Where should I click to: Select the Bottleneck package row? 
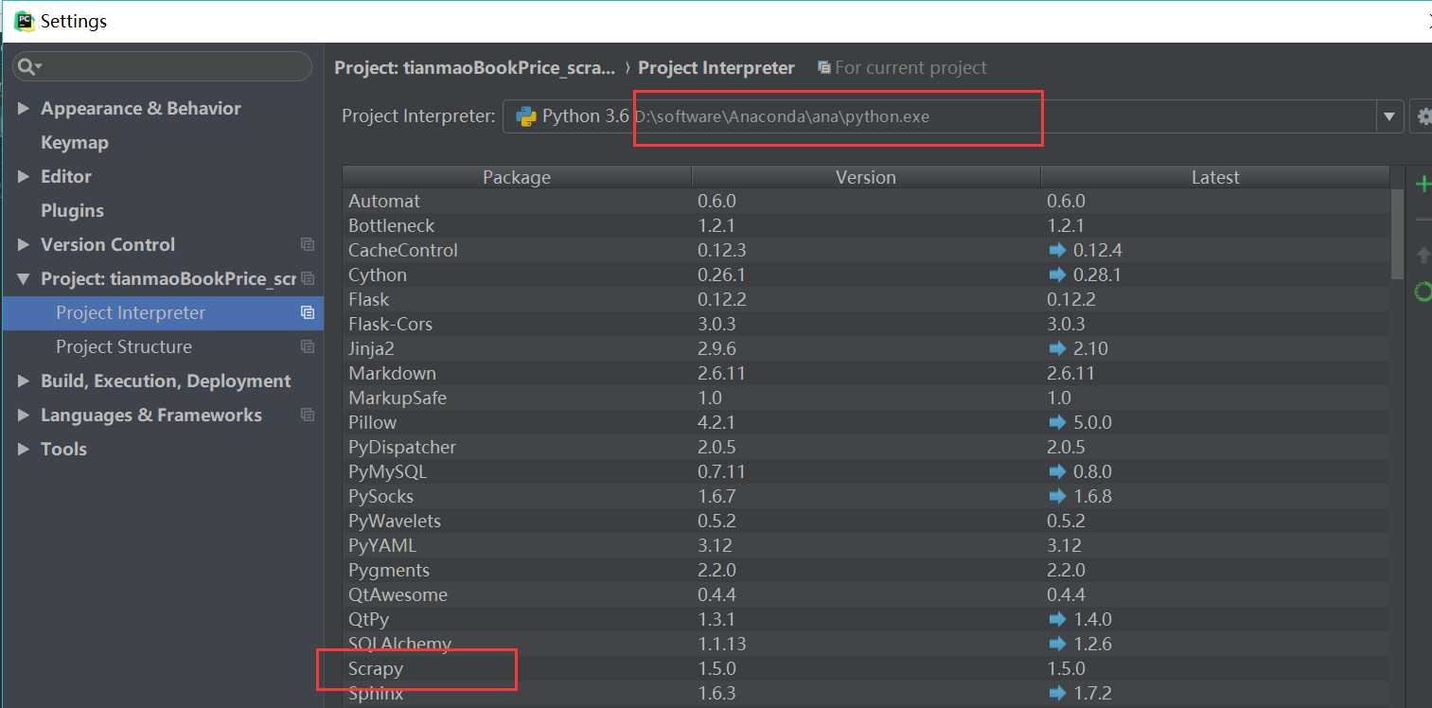[866, 225]
